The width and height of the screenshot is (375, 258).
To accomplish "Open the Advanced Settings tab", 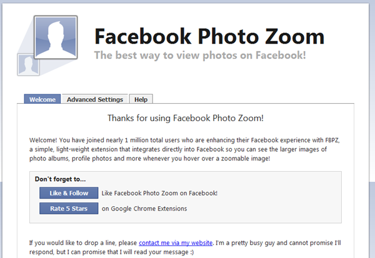I will (95, 99).
